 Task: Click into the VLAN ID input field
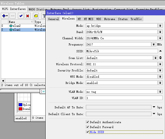point(124,98)
